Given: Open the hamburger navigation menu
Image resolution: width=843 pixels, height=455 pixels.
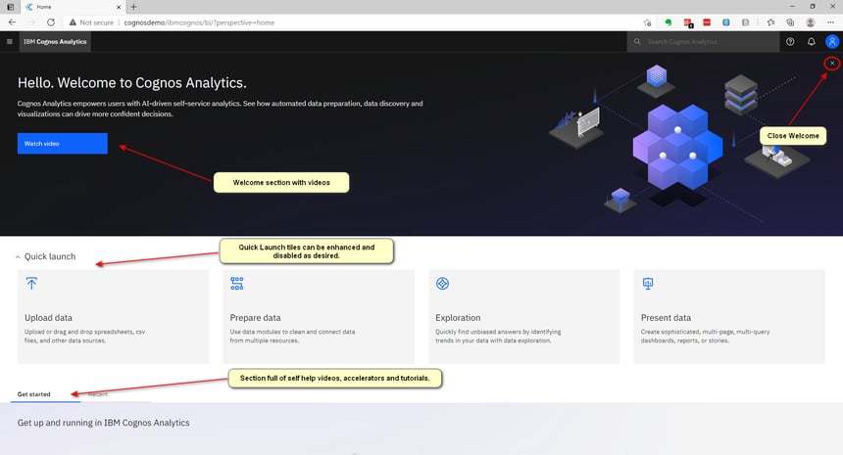Looking at the screenshot, I should (10, 41).
